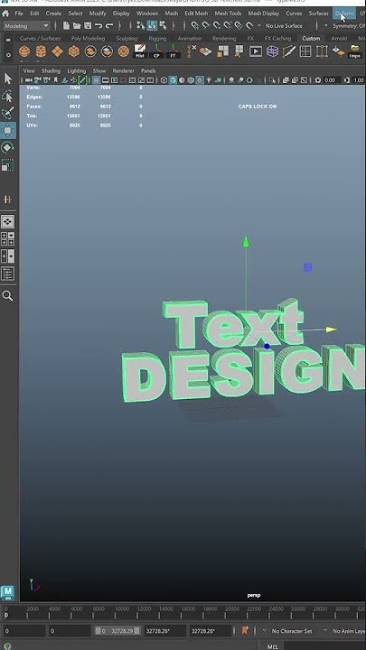366x650 pixels.
Task: Open the Mesh Tools menu
Action: click(x=228, y=14)
